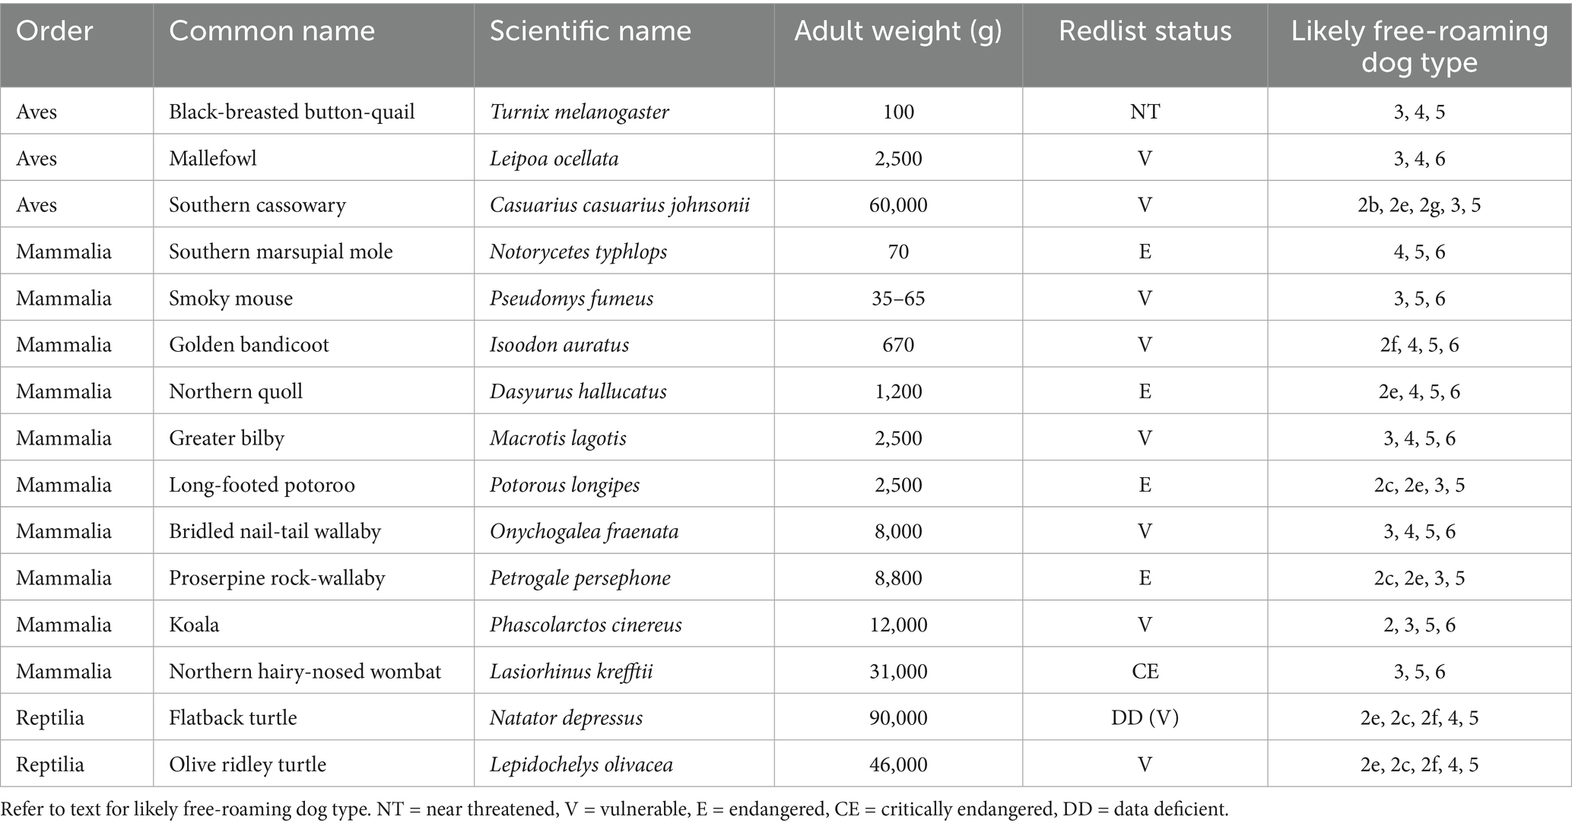Screen dimensions: 1572x826
Task: Click the Koala common name cell
Action: click(194, 625)
